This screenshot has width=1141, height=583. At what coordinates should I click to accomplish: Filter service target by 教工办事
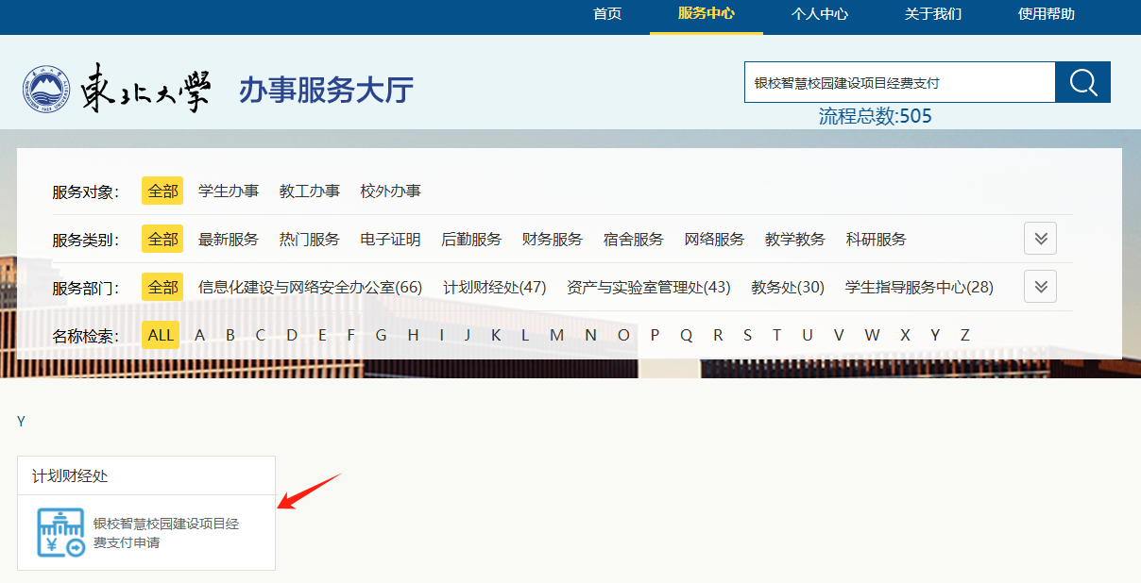309,192
